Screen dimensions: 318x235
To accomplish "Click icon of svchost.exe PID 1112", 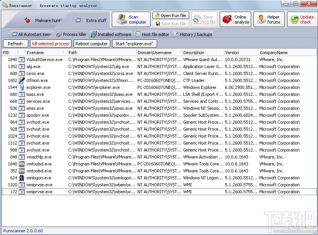I will click(x=22, y=143).
